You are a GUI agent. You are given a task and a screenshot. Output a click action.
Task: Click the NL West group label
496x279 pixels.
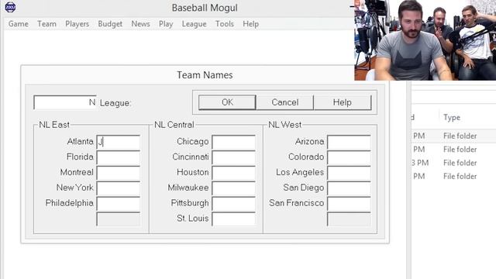[284, 125]
